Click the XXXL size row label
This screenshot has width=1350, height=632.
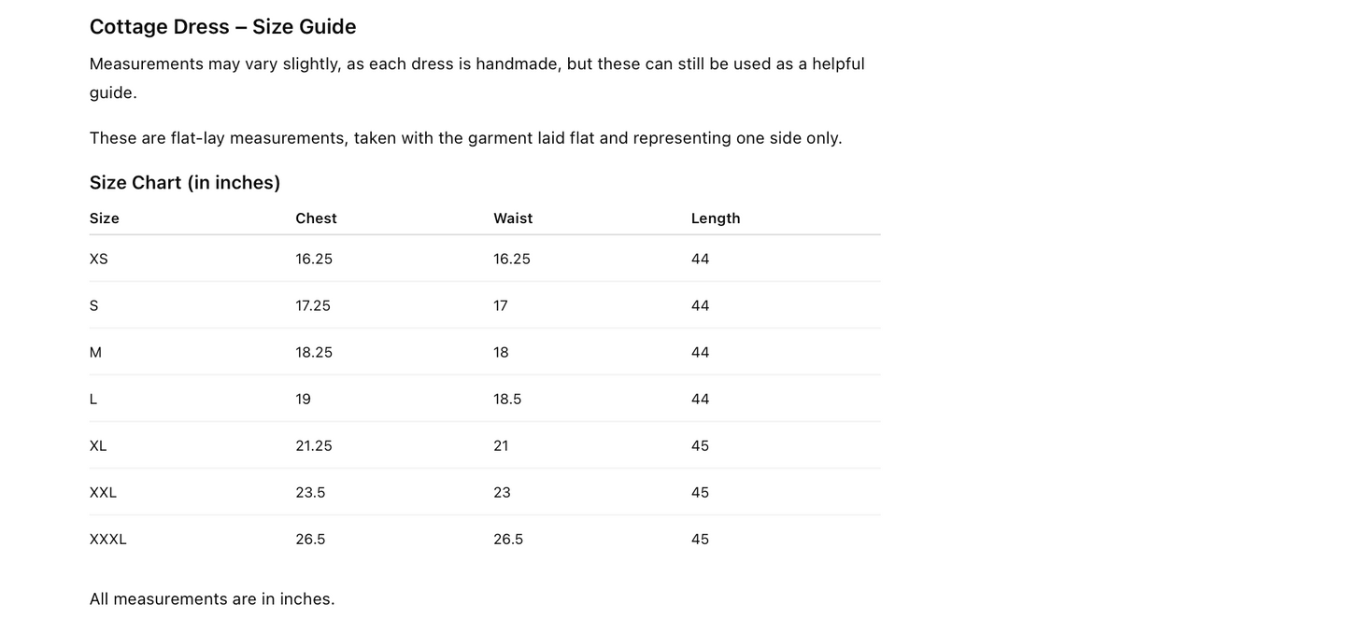pos(107,540)
